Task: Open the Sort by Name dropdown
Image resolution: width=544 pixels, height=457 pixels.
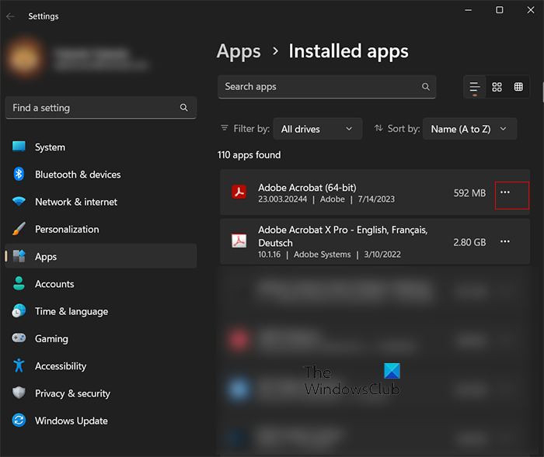Action: tap(469, 129)
